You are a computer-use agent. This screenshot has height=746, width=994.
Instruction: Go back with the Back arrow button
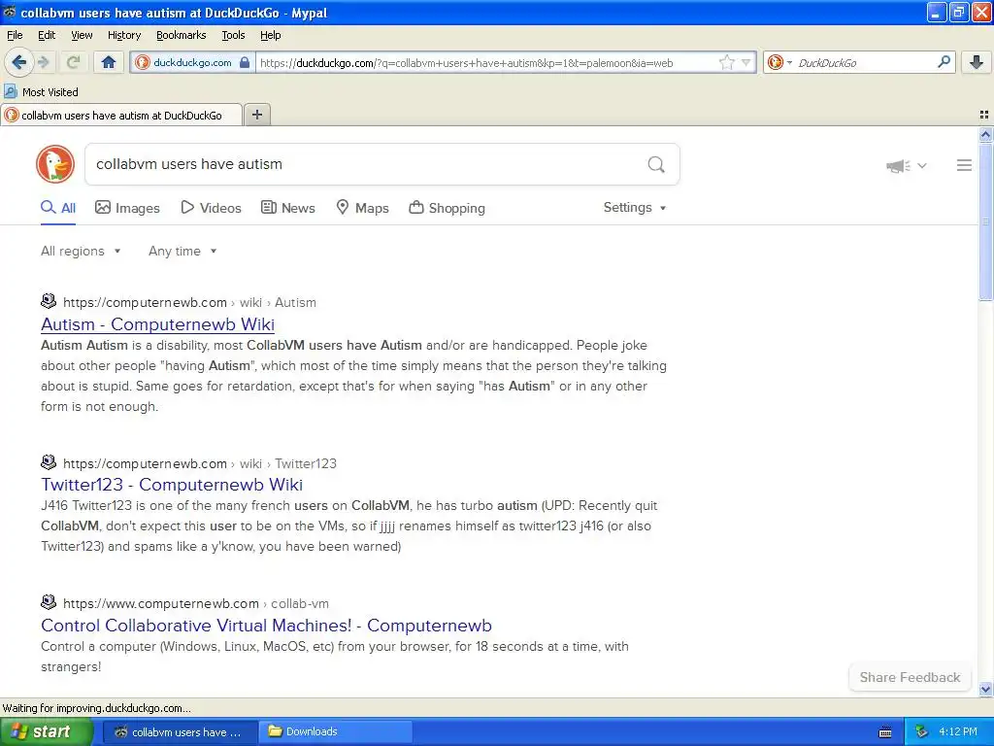click(x=19, y=62)
